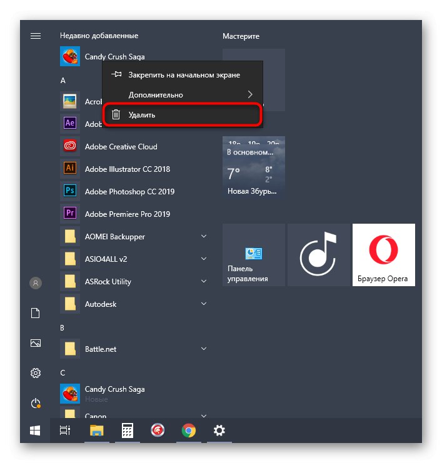Click the Windows Start button on taskbar
The height and width of the screenshot is (463, 442).
[35, 431]
